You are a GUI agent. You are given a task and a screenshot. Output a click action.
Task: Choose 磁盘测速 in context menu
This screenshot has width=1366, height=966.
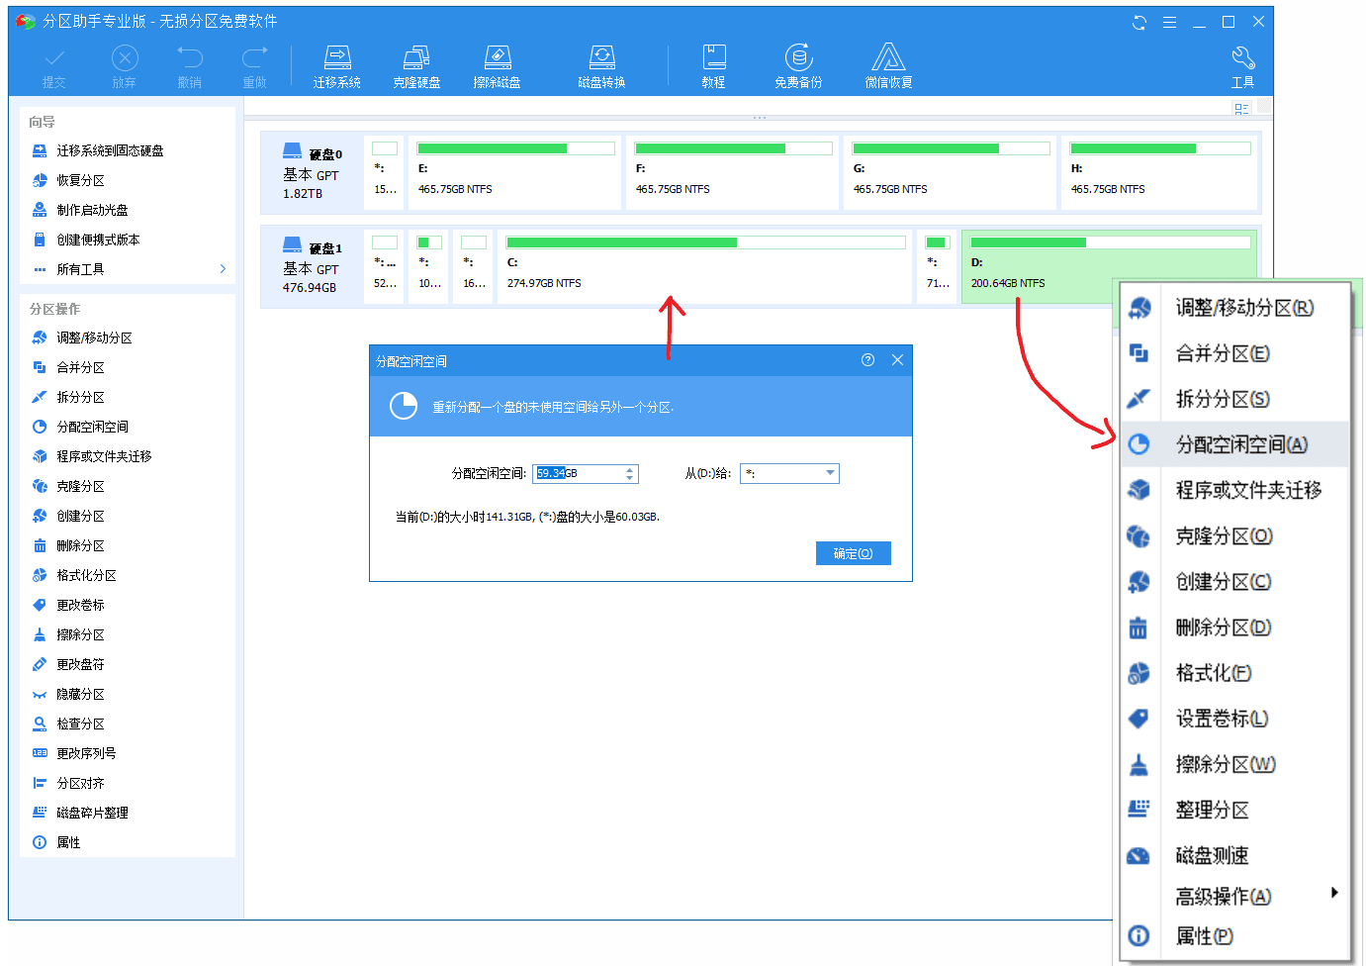pos(1234,855)
